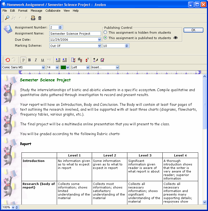Open the Due Date dropdown
208x211 pixels.
(x=99, y=40)
